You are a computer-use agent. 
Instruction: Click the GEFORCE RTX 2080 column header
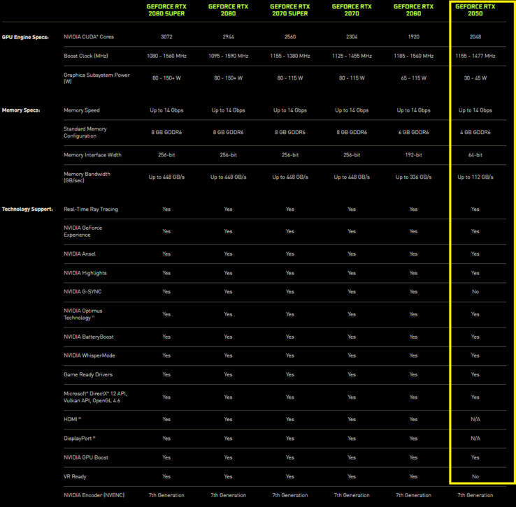click(x=228, y=10)
